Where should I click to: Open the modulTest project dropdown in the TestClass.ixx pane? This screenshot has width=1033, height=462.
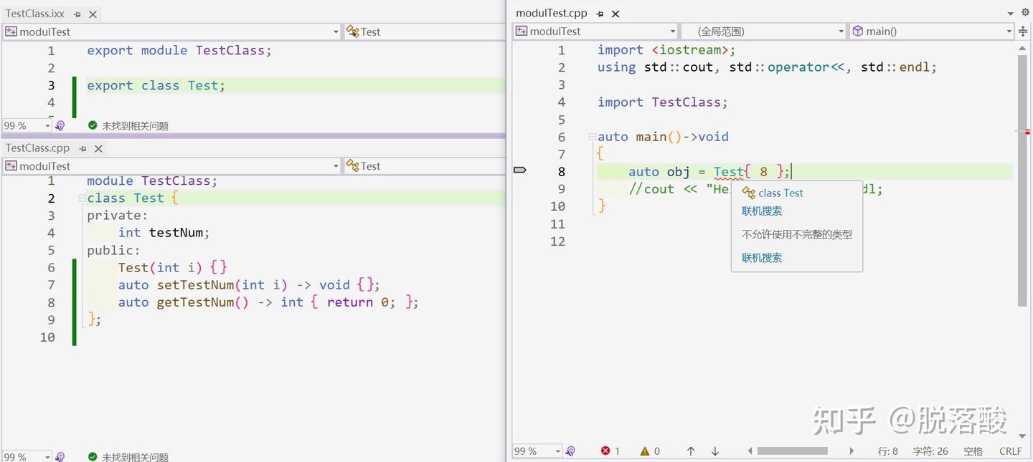click(171, 32)
